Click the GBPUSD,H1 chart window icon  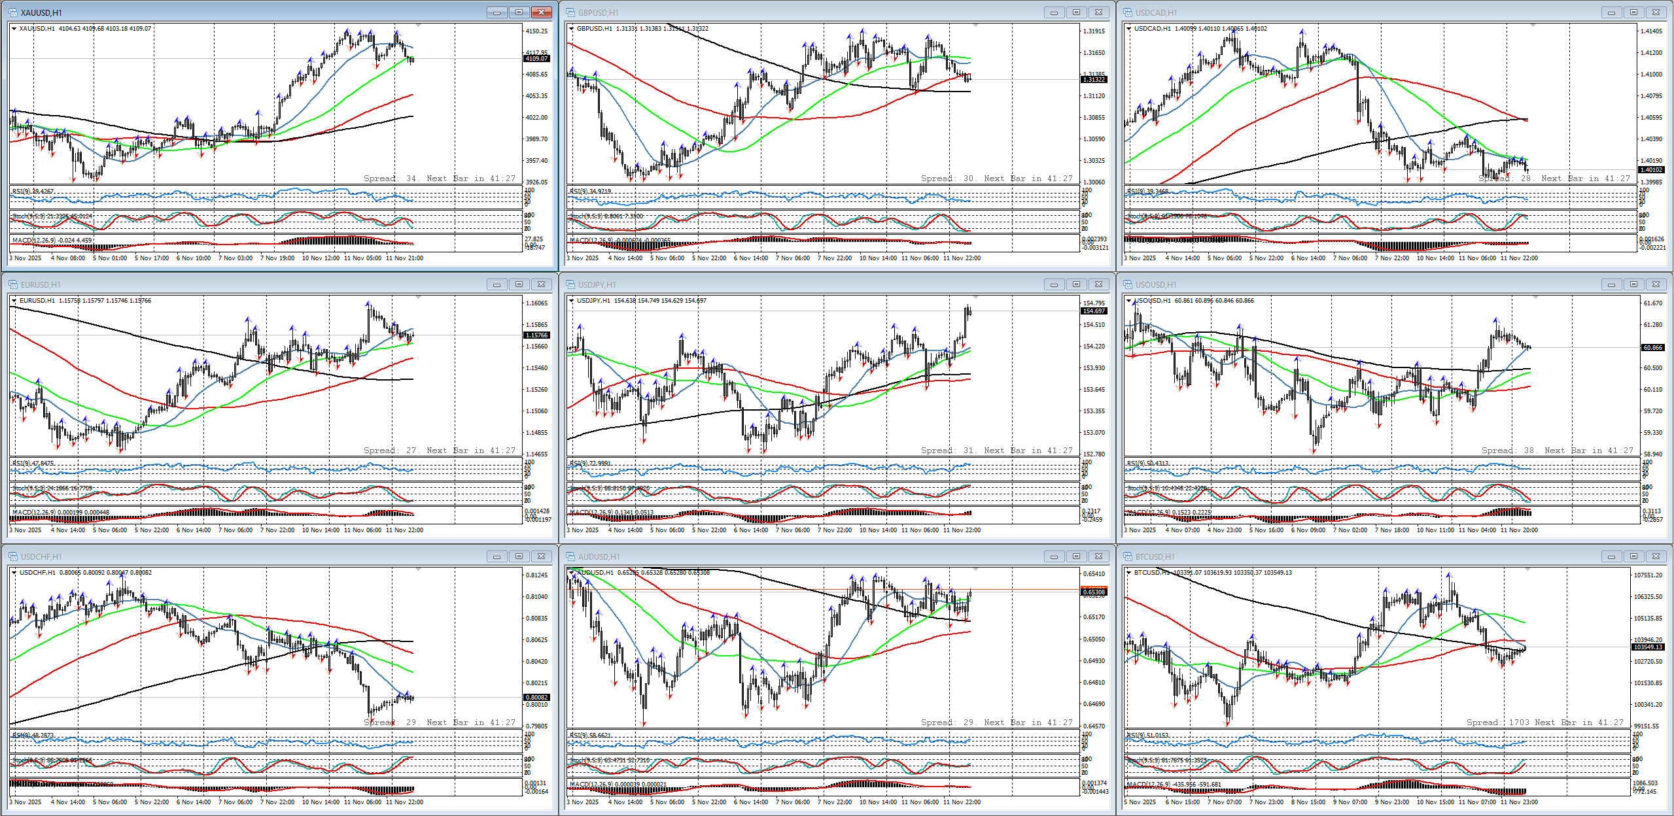(570, 12)
